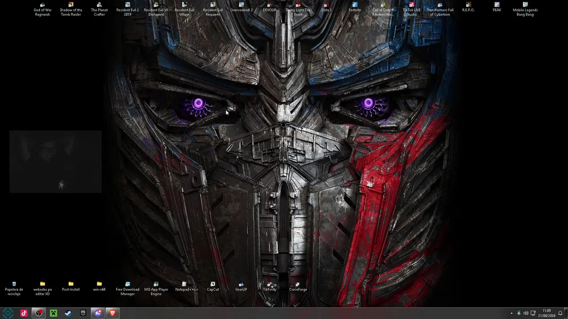Screen dimensions: 568x319
Task: Select Resident Evil Village desktop icon
Action: point(185,10)
